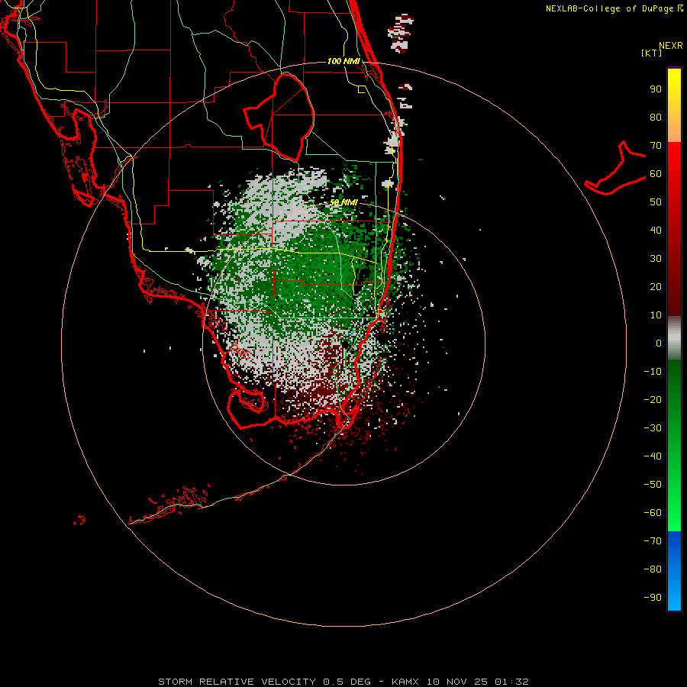The width and height of the screenshot is (687, 687).
Task: Click the -80 knot label on the scale
Action: (x=653, y=569)
